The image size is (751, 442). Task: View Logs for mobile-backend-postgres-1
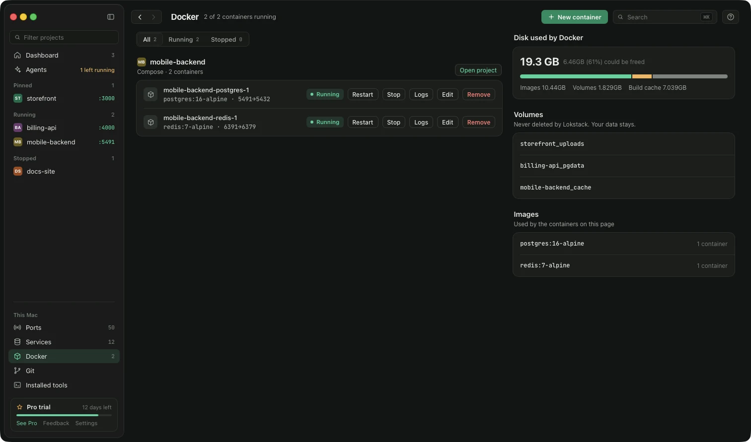pos(421,94)
